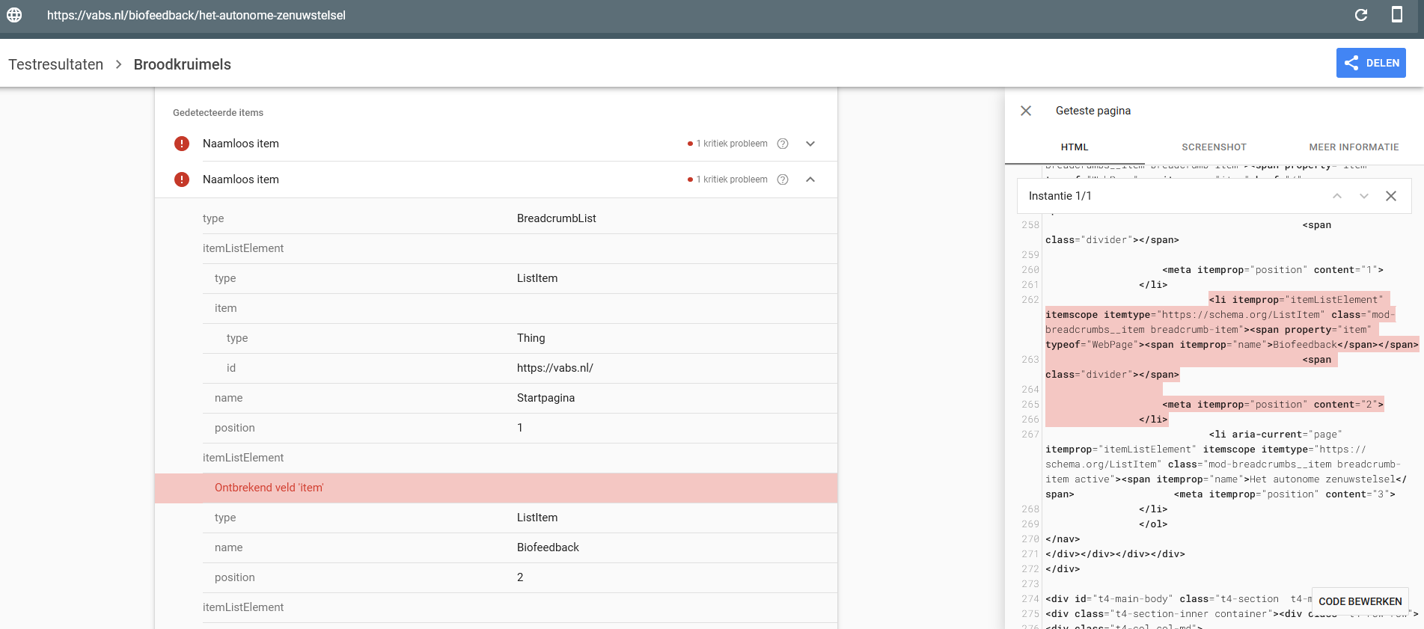Open the MEER INFORMATIE tab
Viewport: 1424px width, 629px height.
point(1353,147)
